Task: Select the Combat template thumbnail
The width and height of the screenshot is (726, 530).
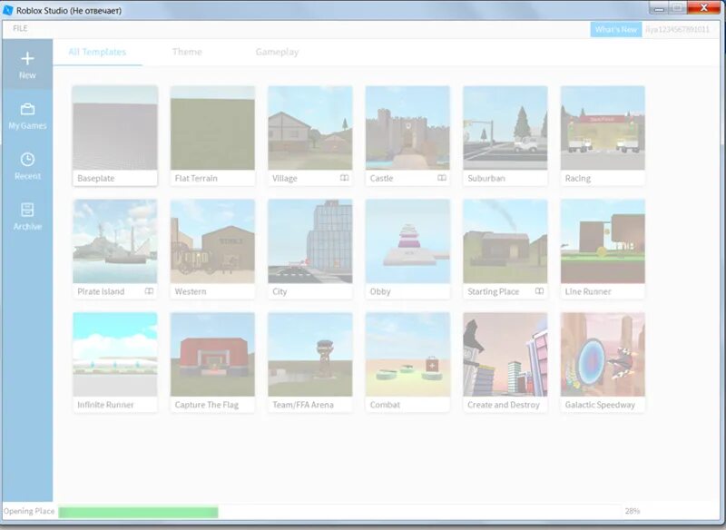Action: tap(407, 355)
